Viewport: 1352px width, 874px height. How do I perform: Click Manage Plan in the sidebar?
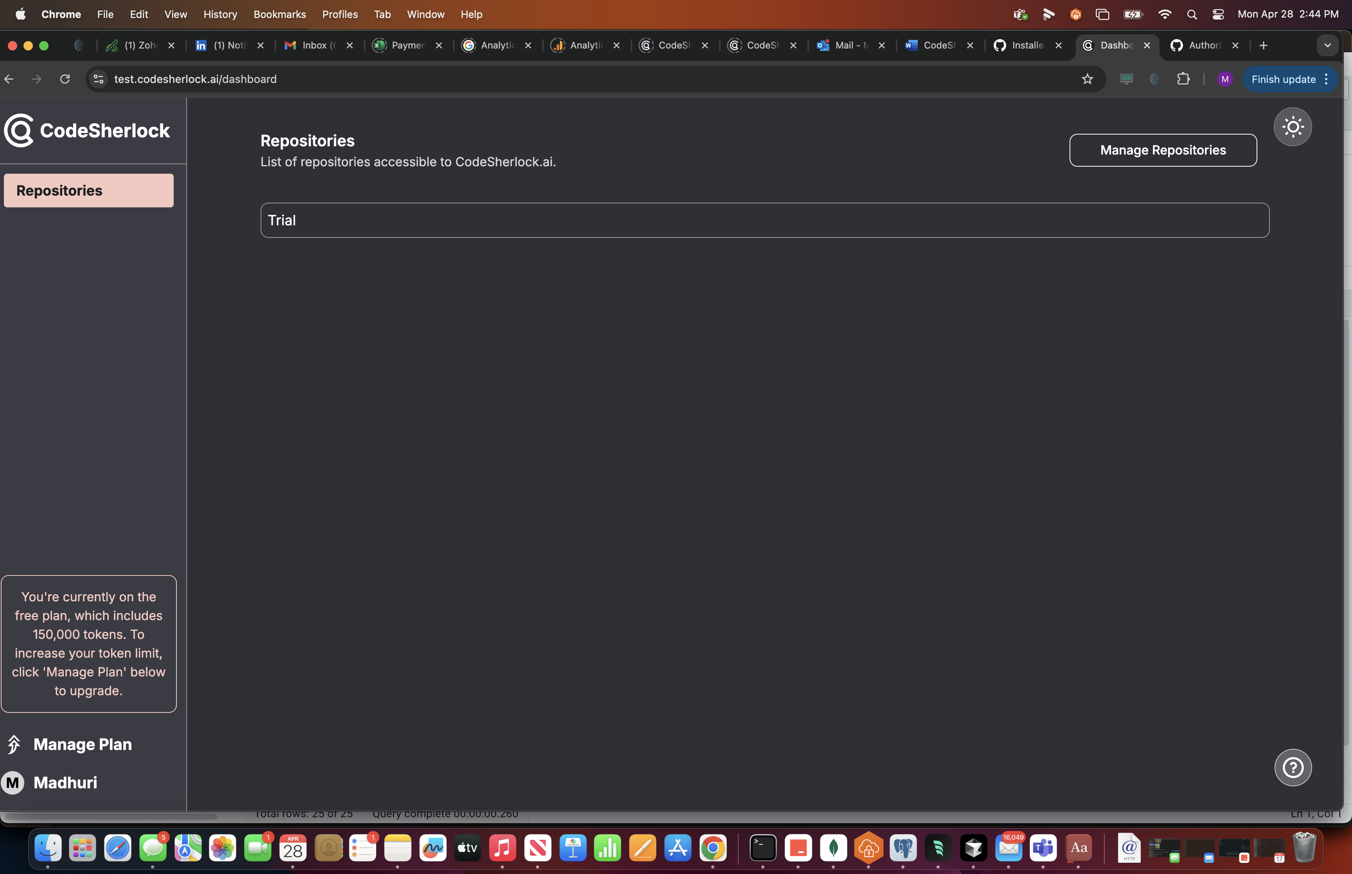pyautogui.click(x=82, y=744)
